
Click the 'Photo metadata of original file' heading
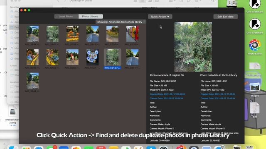pos(167,75)
